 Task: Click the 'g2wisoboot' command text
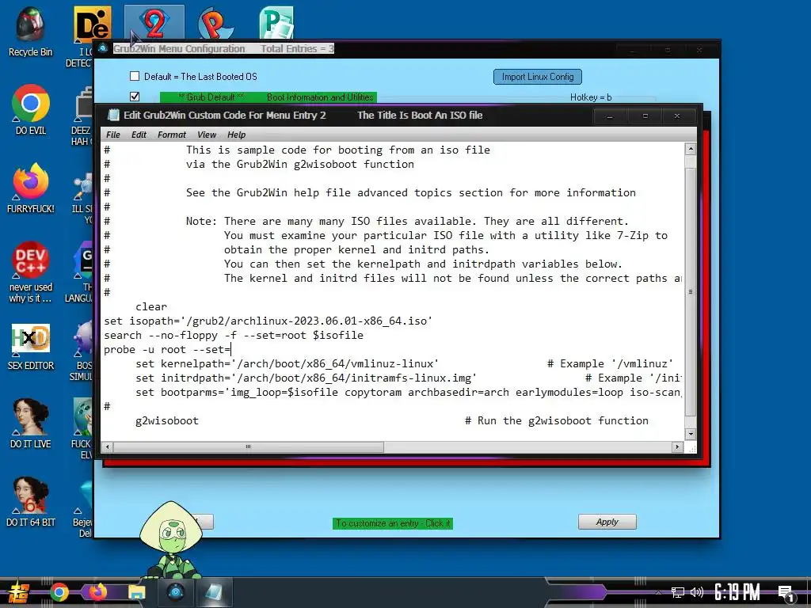[167, 421]
